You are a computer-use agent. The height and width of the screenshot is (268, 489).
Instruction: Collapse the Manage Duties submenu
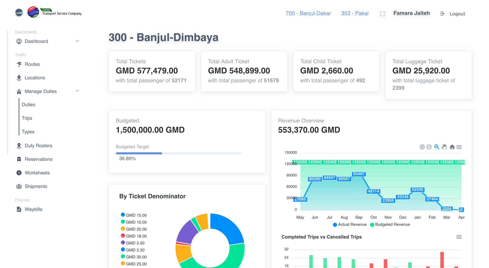77,91
